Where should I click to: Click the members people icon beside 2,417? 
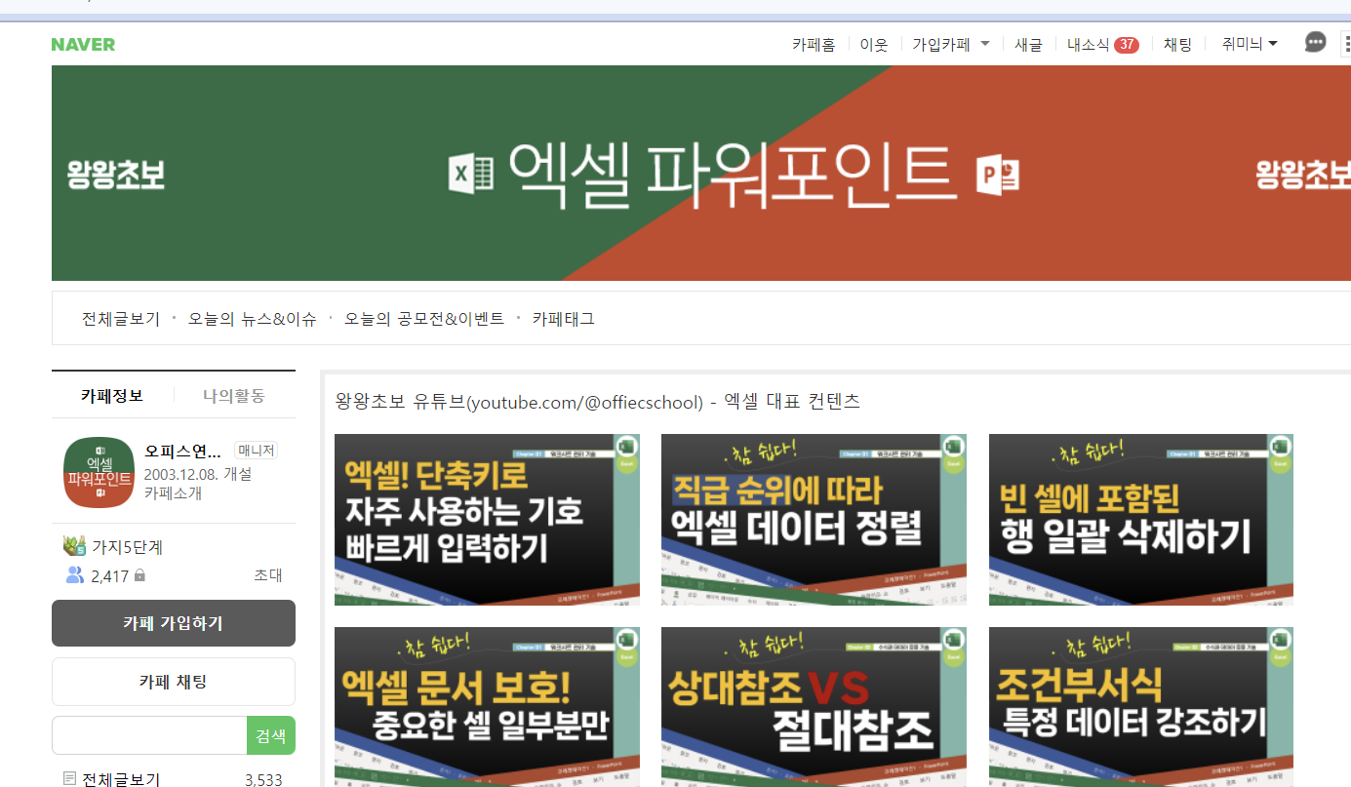click(75, 575)
